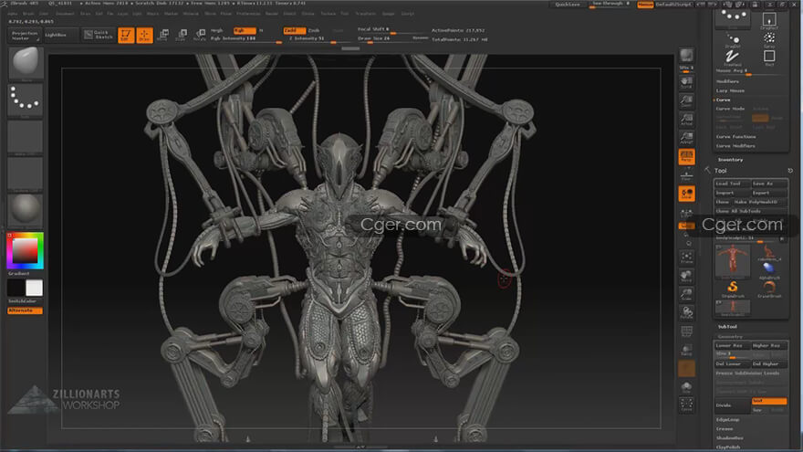Click the Lower Res button
The width and height of the screenshot is (803, 452).
(x=733, y=345)
